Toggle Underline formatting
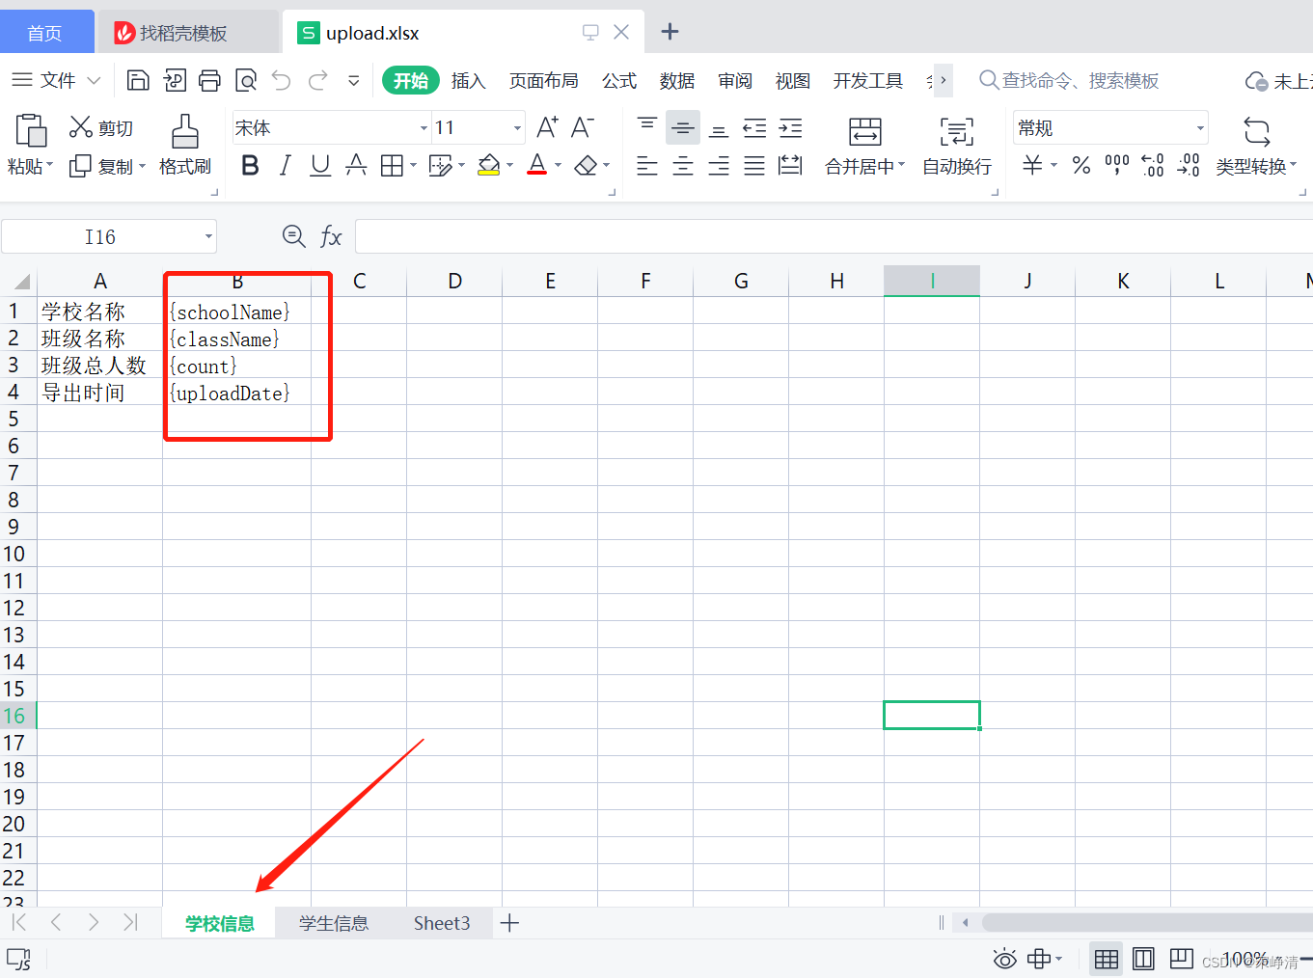This screenshot has width=1313, height=978. click(x=320, y=166)
